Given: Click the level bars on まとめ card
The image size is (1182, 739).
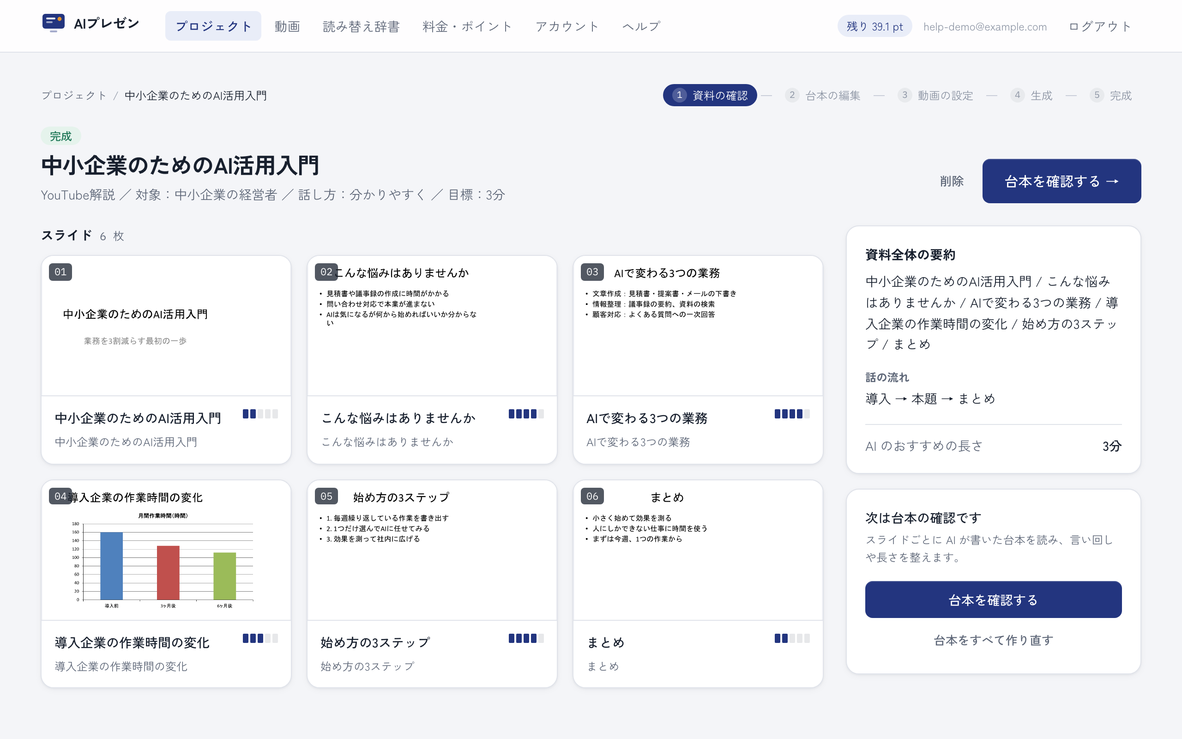Looking at the screenshot, I should (792, 638).
